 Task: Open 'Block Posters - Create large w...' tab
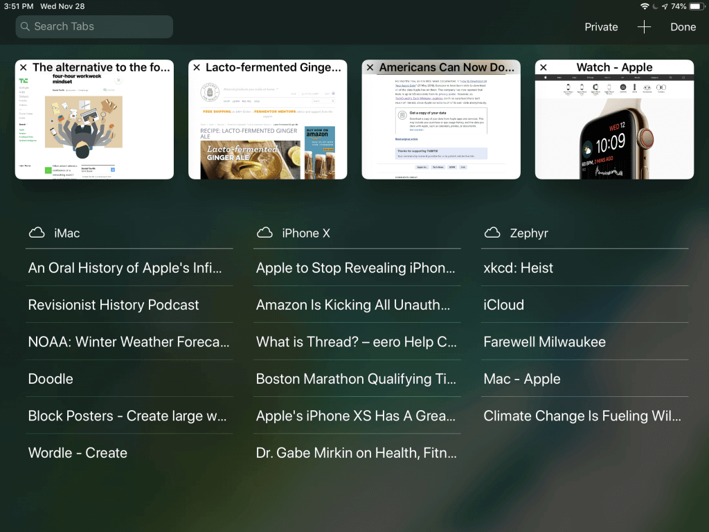coord(129,416)
